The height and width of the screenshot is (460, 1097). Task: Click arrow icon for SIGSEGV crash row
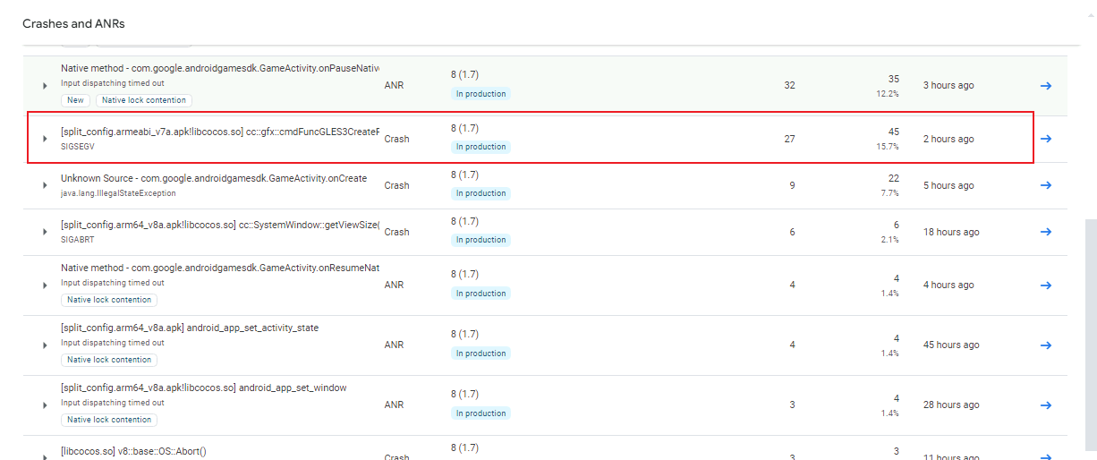(x=1045, y=139)
